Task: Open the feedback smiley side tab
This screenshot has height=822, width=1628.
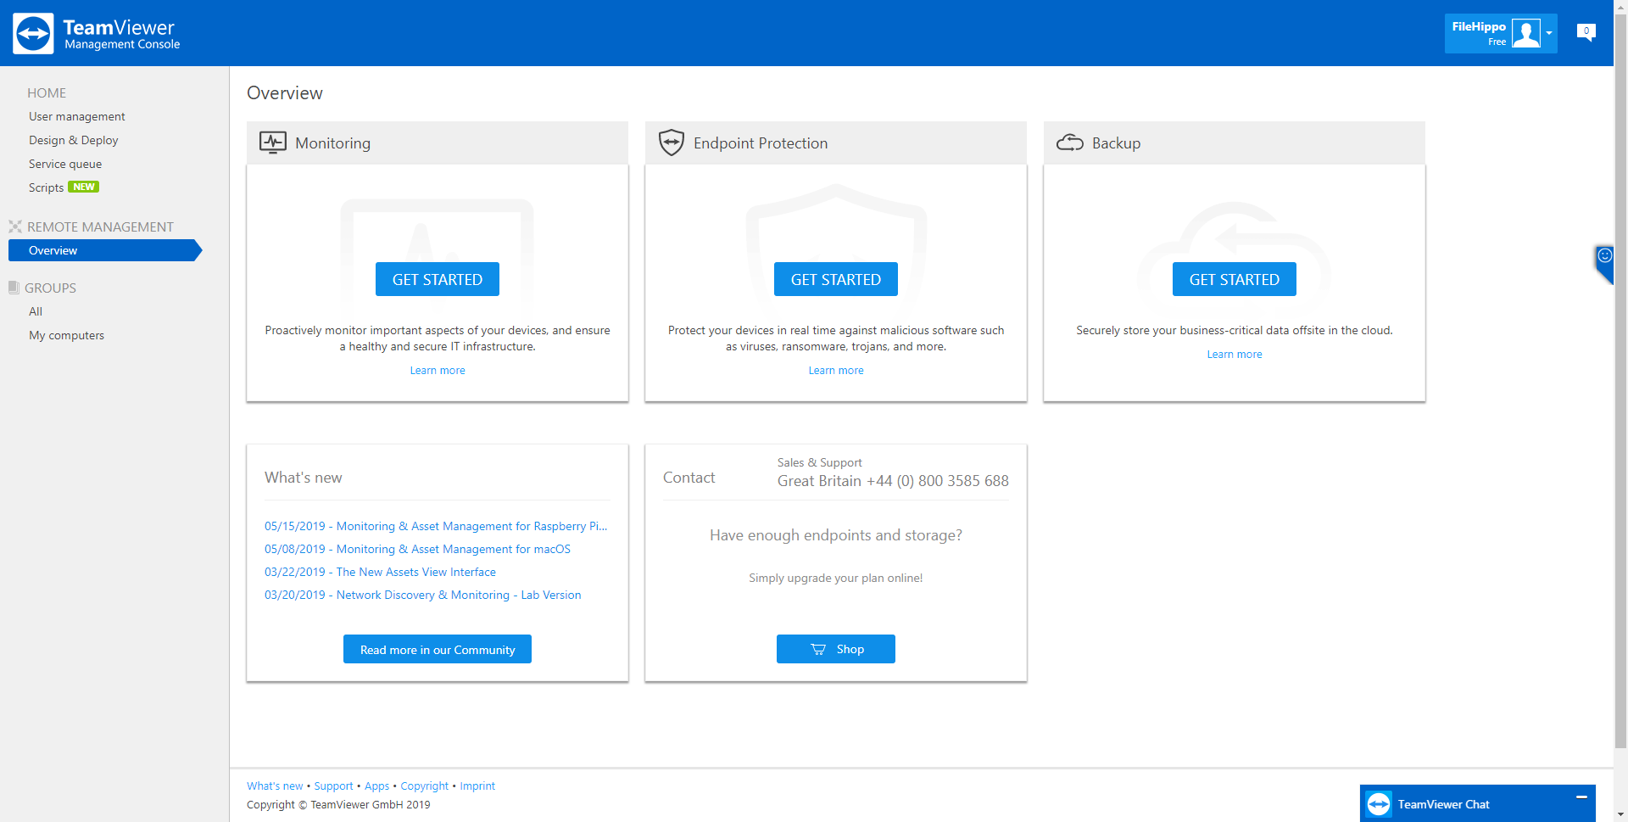Action: [x=1604, y=263]
